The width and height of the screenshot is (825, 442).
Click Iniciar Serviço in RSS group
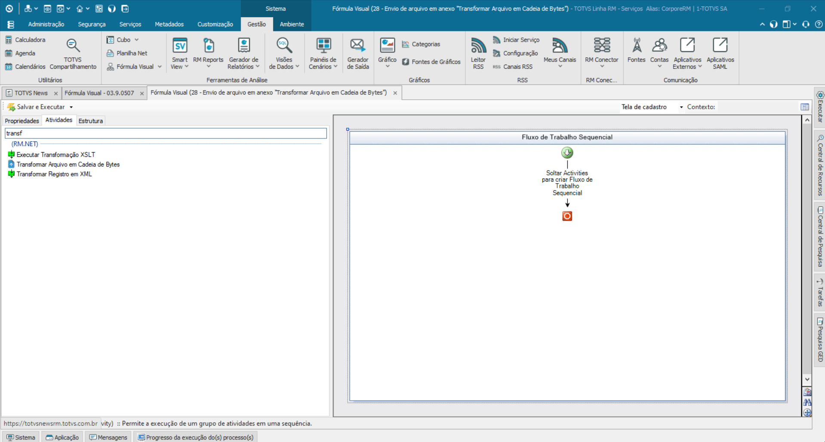516,40
